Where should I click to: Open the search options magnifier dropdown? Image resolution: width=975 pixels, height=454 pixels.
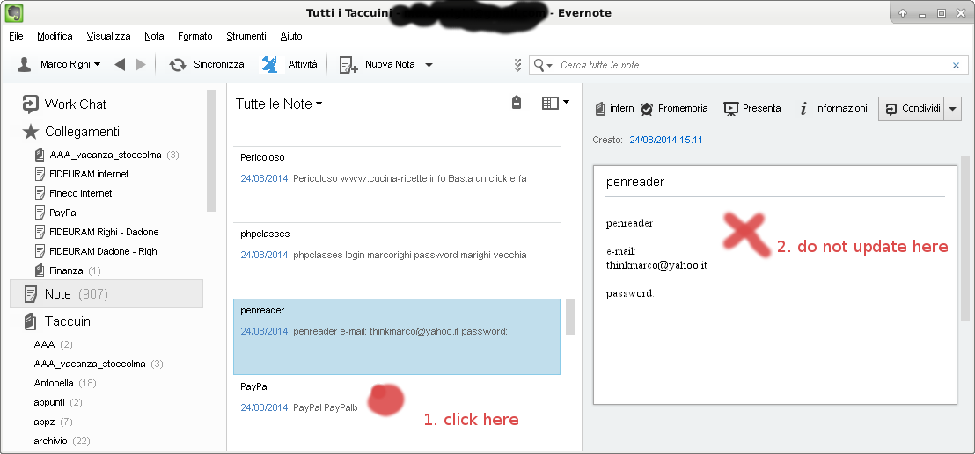click(543, 65)
